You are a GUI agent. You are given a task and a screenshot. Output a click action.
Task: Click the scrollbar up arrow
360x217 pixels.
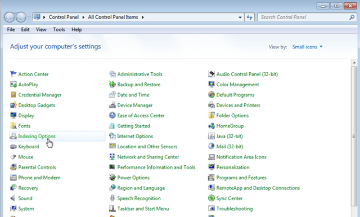(x=354, y=63)
